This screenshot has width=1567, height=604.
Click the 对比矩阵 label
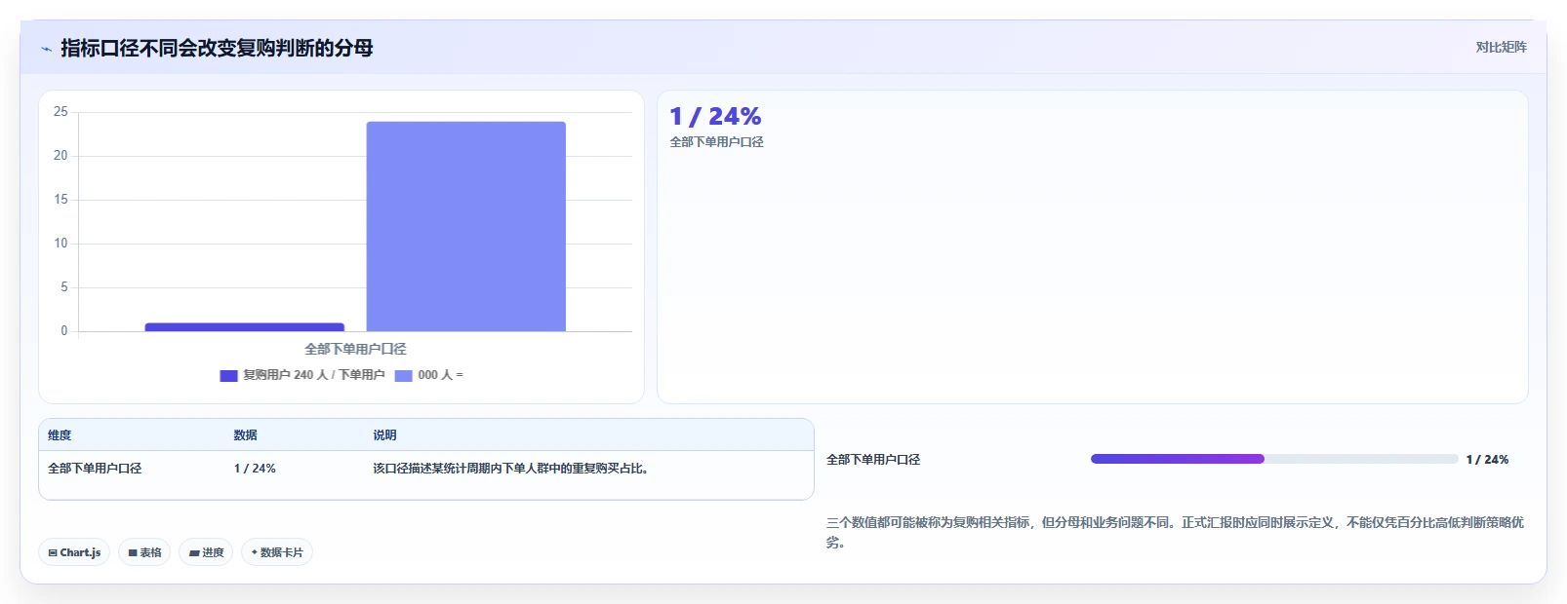(x=1501, y=47)
